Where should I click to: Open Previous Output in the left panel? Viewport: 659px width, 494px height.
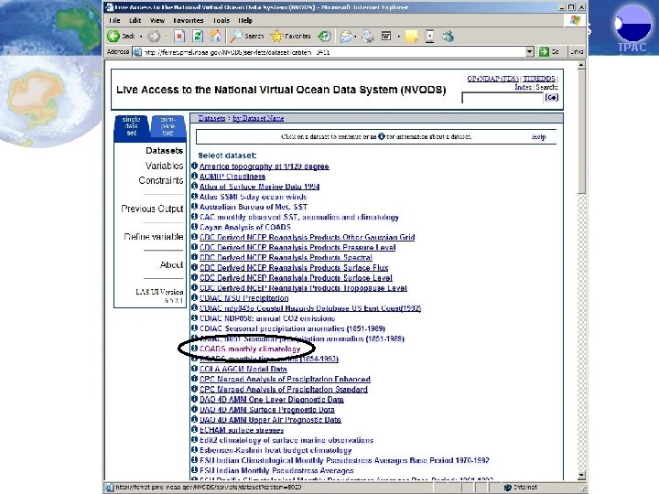tap(152, 209)
